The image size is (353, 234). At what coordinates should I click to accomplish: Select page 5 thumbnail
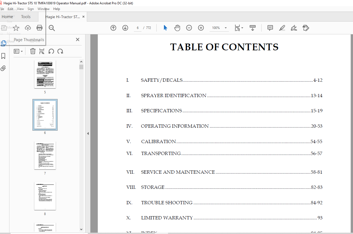[45, 74]
